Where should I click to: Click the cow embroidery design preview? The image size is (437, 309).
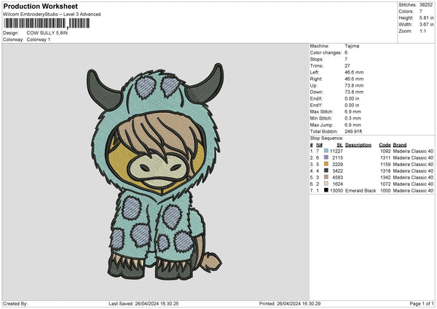154,171
